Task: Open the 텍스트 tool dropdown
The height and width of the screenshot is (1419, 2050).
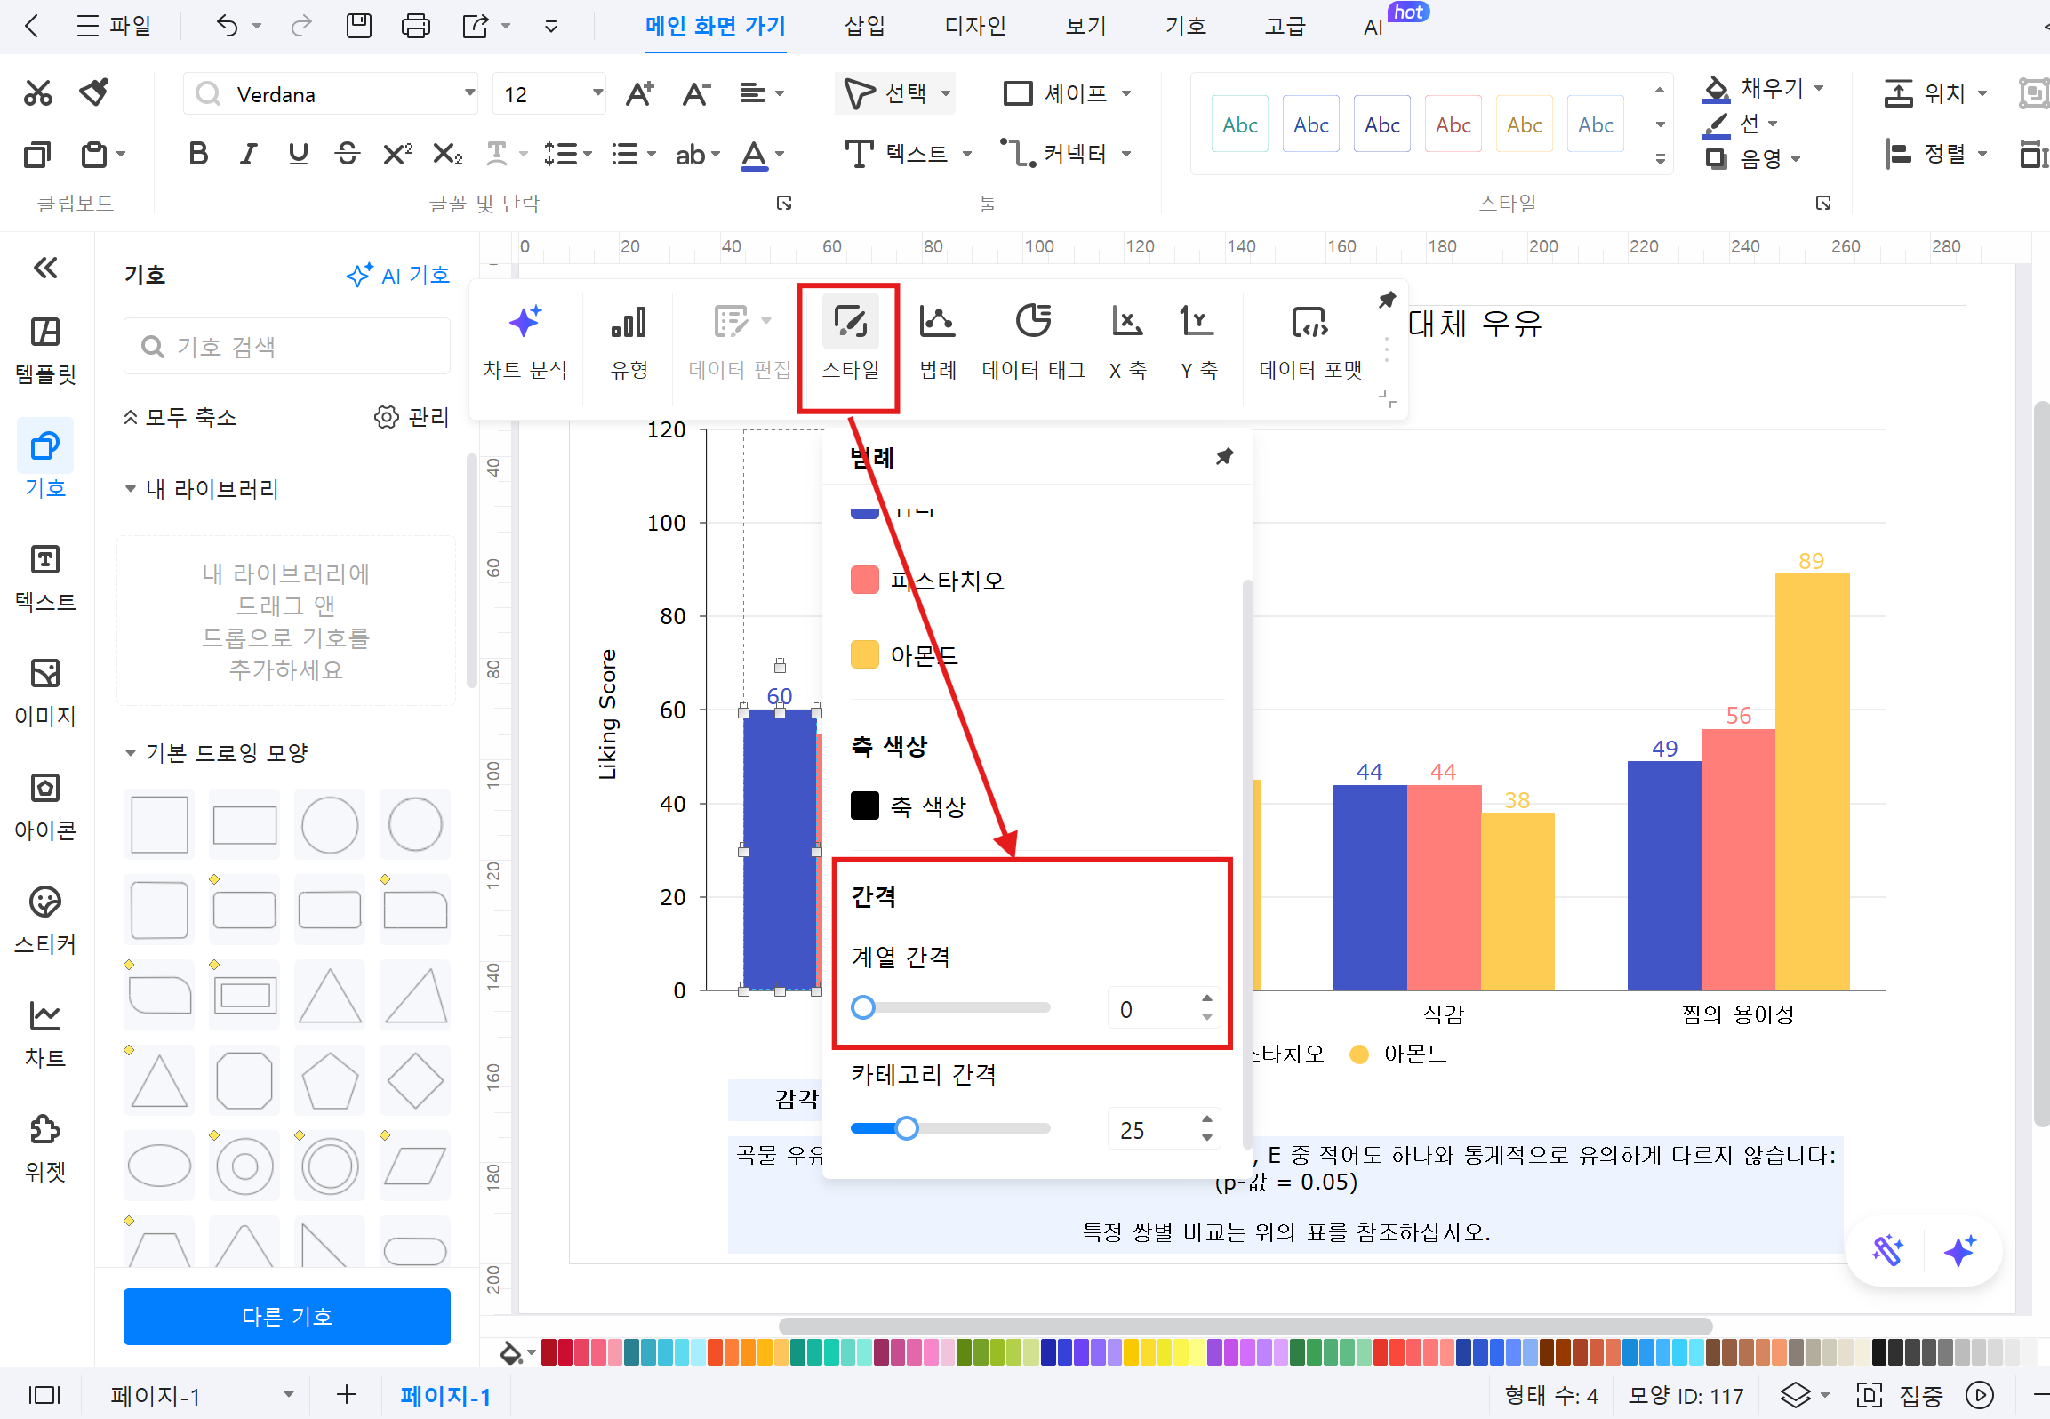Action: coord(967,154)
